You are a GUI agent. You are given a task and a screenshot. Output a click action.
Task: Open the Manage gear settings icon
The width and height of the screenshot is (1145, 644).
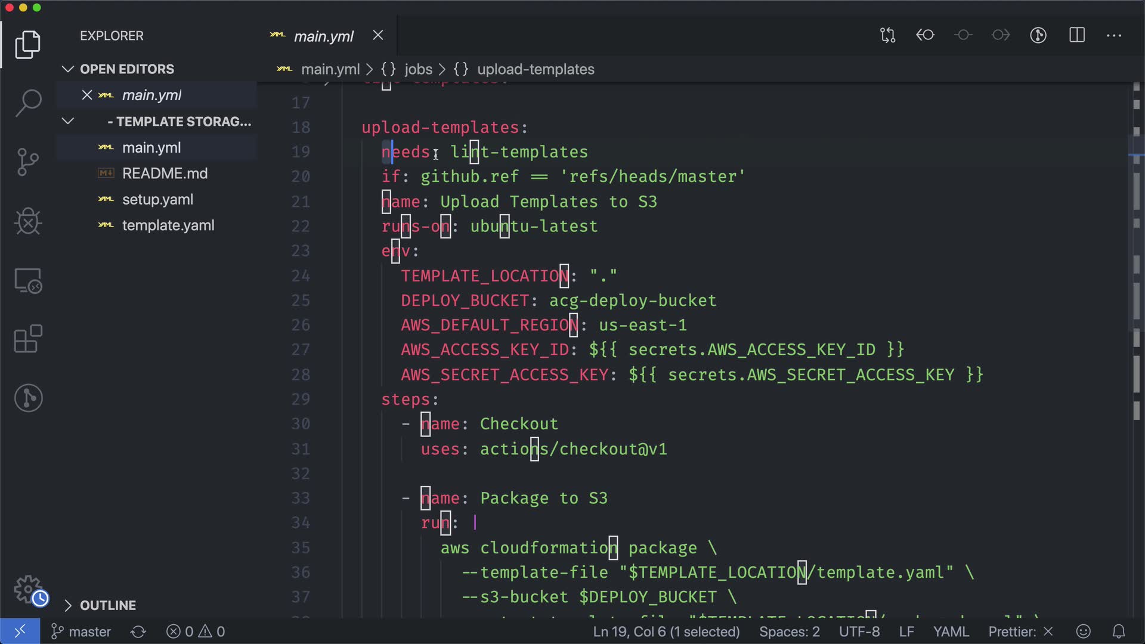click(x=28, y=589)
